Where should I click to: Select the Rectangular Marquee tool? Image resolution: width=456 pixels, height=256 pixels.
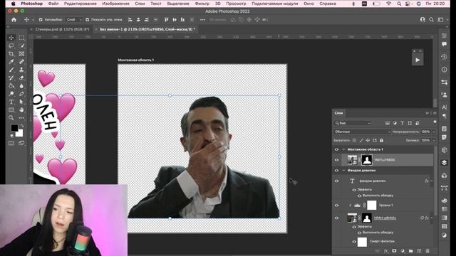tap(21, 38)
